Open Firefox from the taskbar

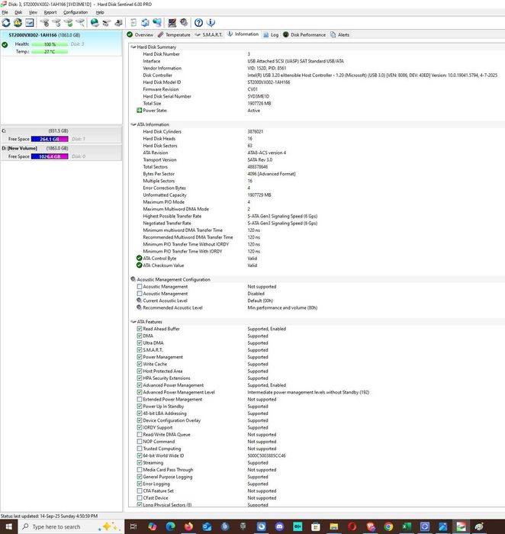188,526
